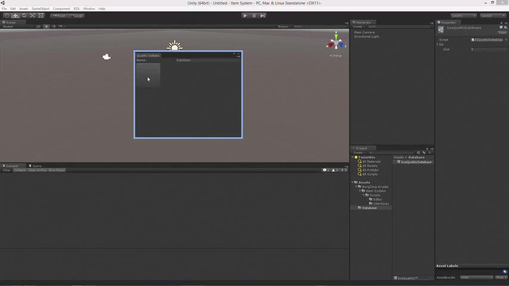Collapse the Db array foldout
The height and width of the screenshot is (286, 509).
pos(437,45)
